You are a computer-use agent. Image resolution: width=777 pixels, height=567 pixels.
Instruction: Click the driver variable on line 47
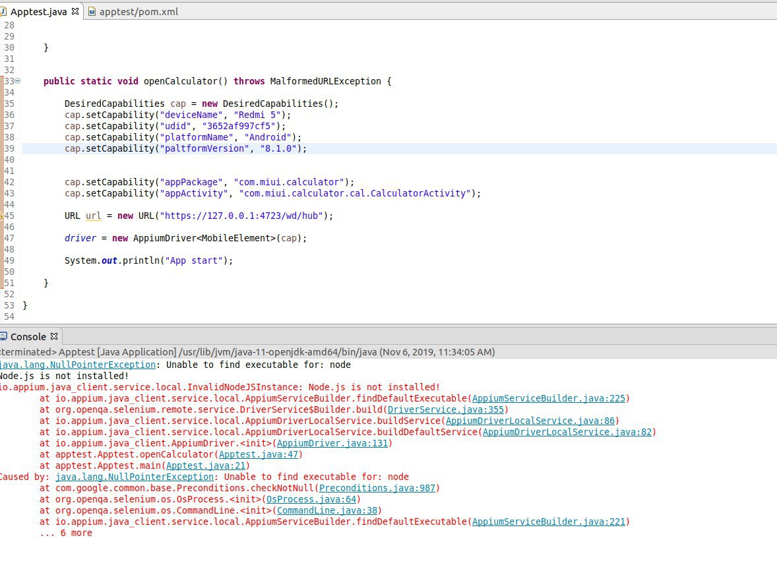click(80, 238)
